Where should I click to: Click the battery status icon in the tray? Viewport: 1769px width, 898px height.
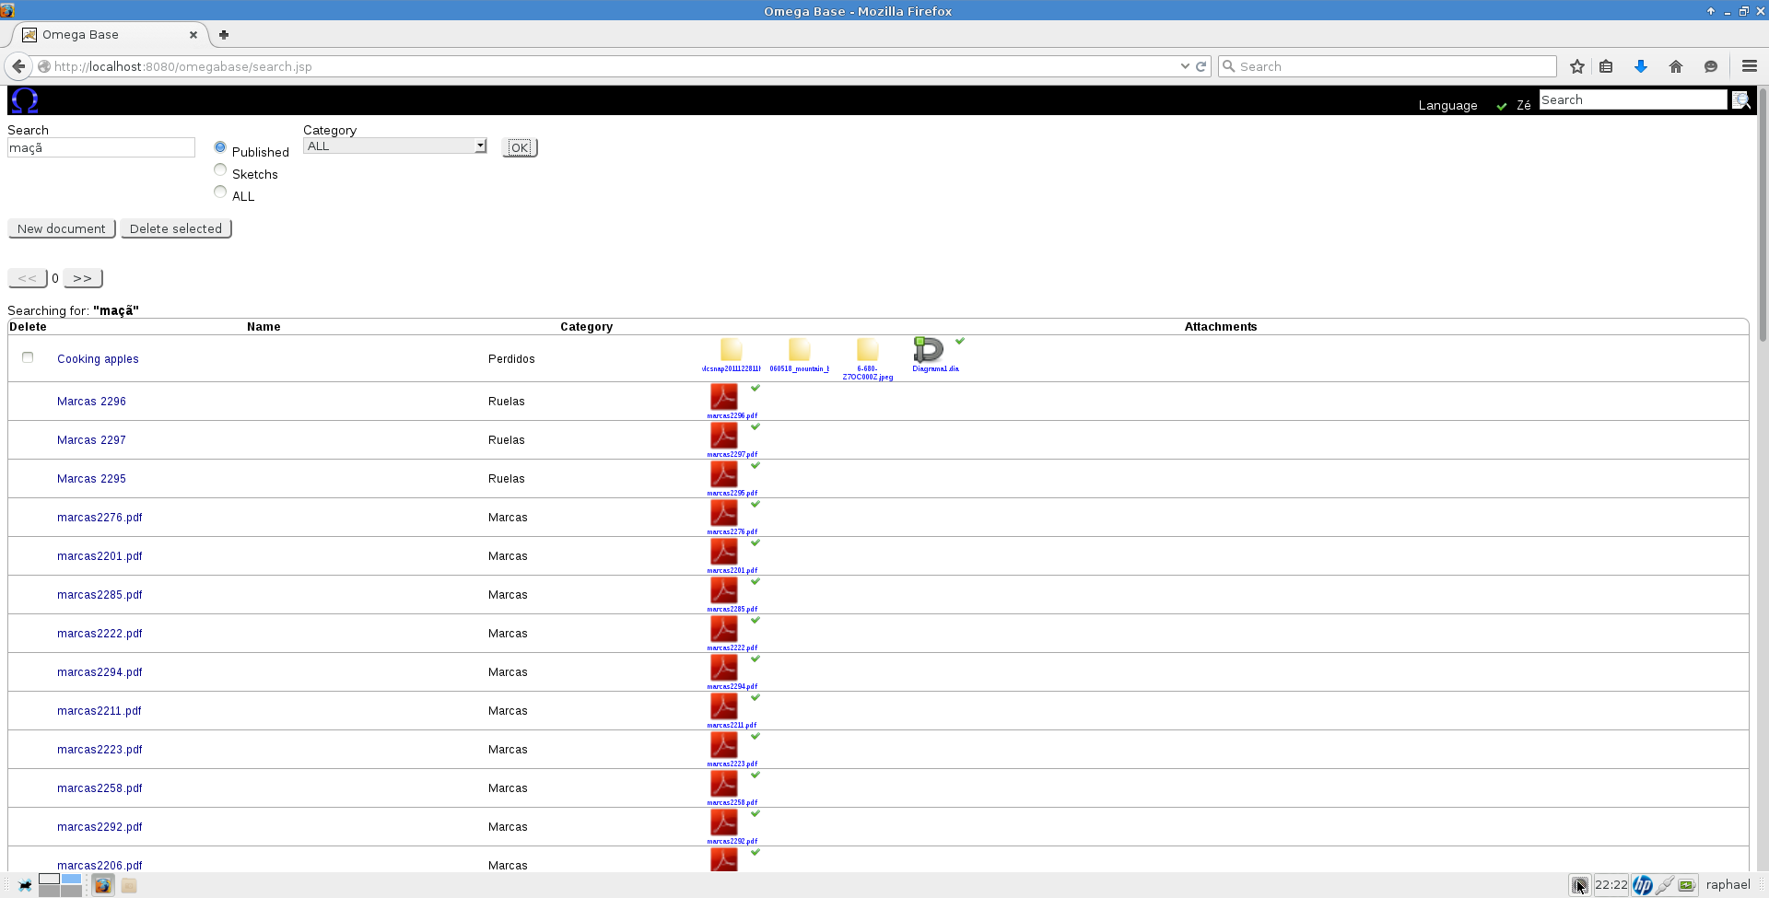[x=1686, y=885]
